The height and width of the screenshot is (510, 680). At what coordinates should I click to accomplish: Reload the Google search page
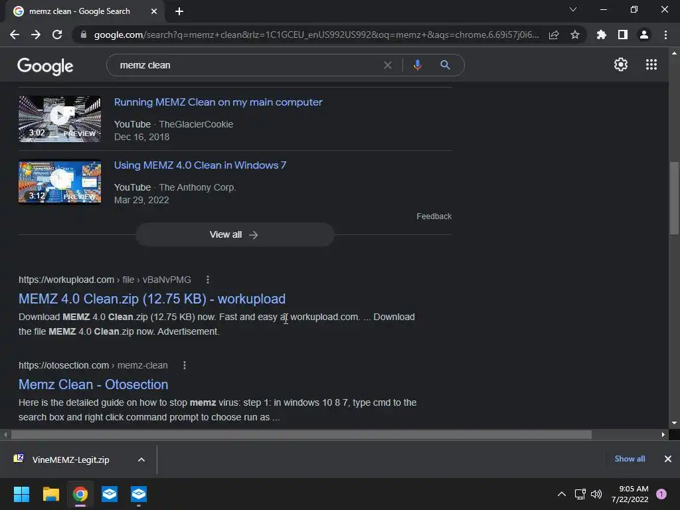pyautogui.click(x=57, y=35)
